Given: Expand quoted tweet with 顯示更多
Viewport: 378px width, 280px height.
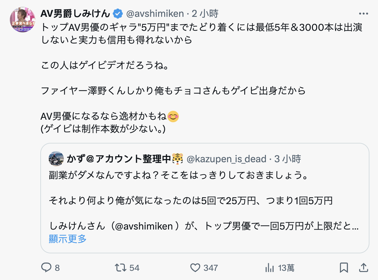Looking at the screenshot, I should tap(68, 239).
